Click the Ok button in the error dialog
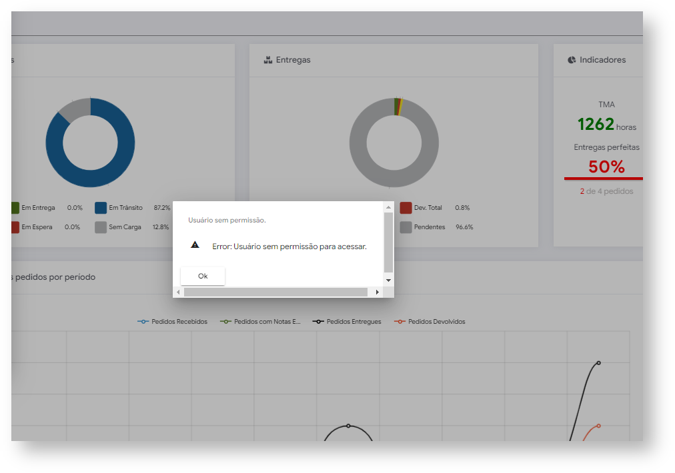 click(202, 276)
